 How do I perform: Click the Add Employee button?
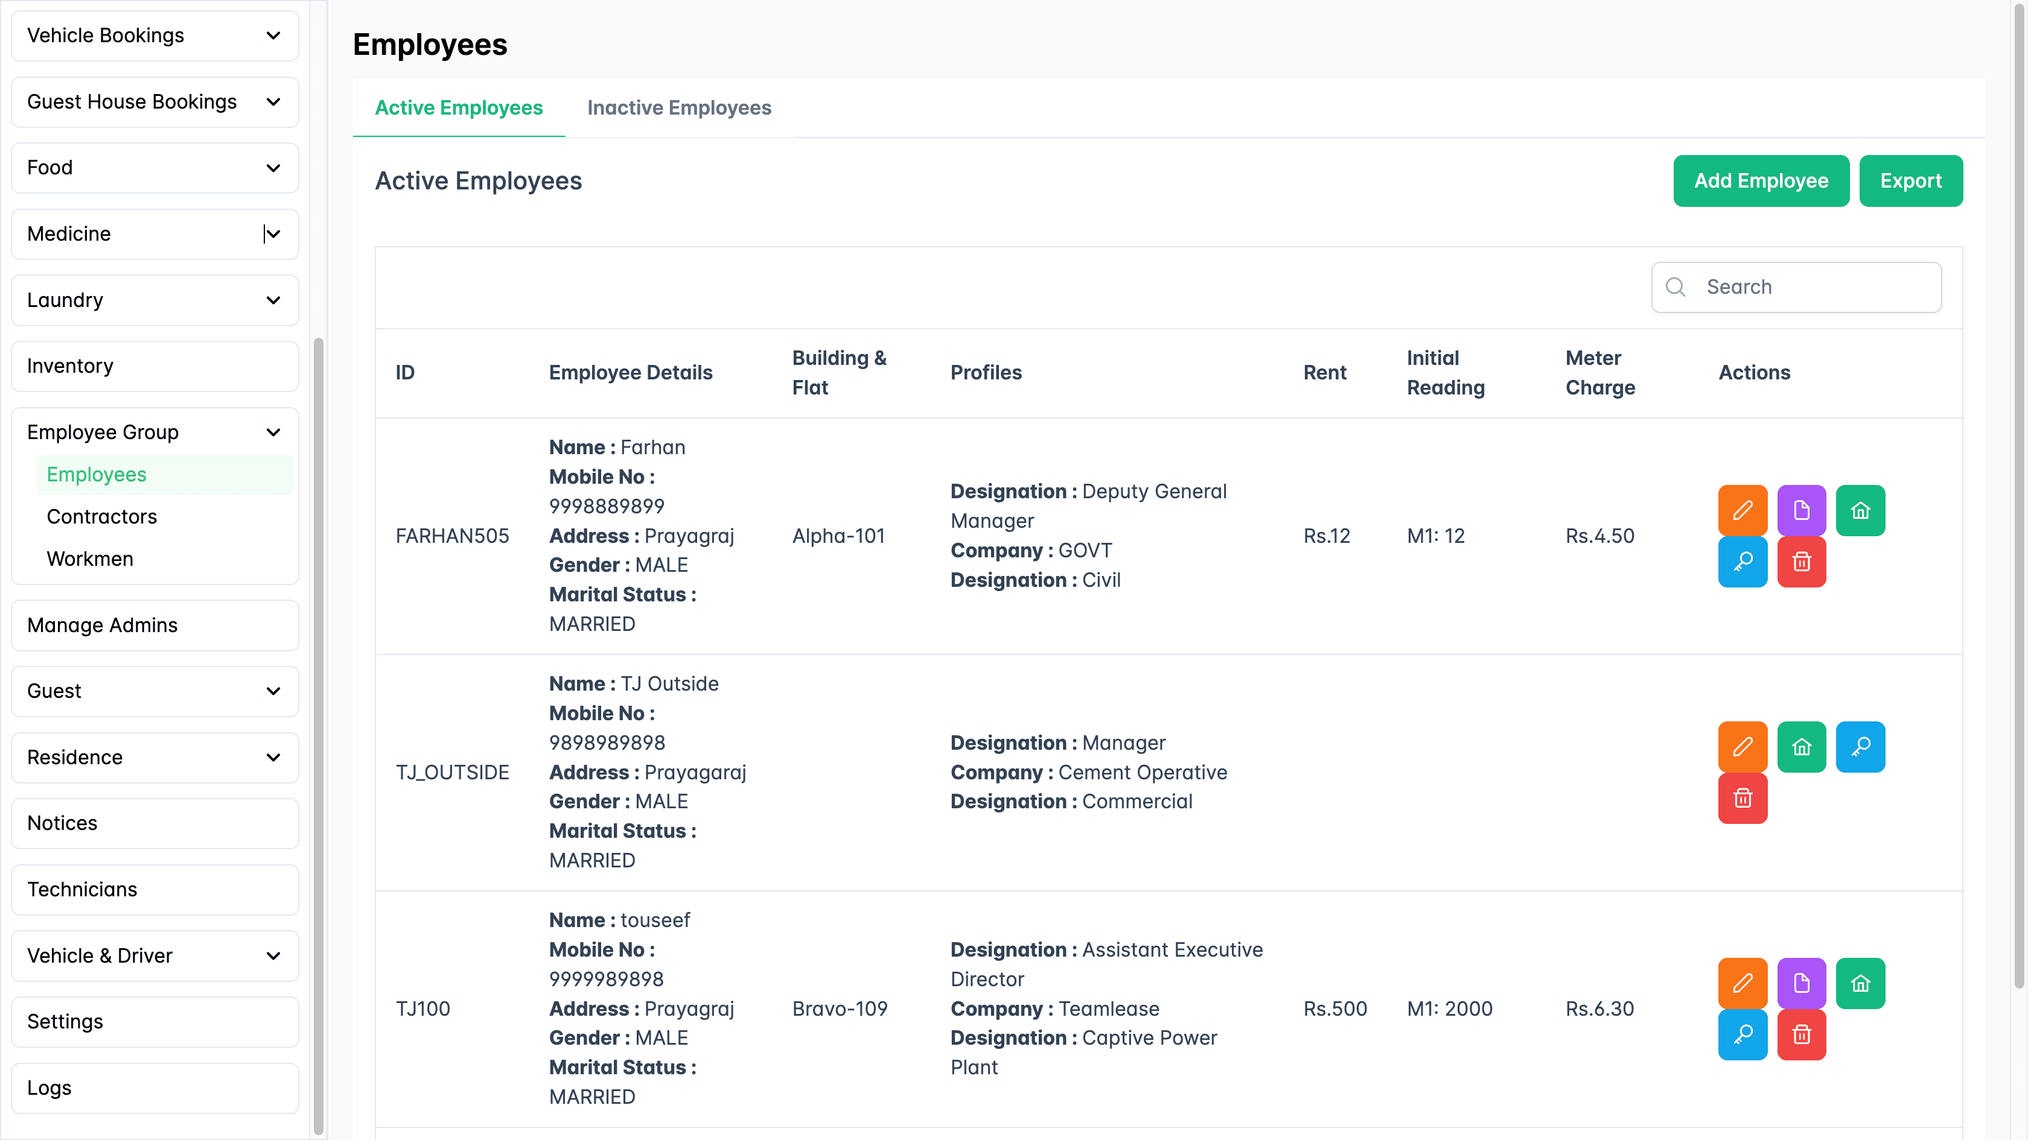click(1761, 180)
